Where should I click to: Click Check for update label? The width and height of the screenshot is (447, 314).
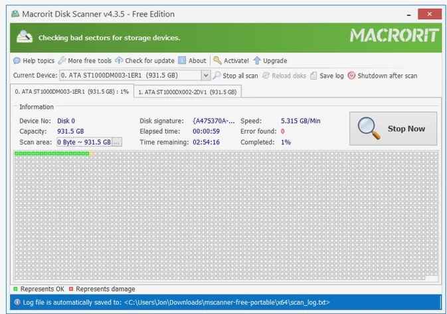(149, 60)
